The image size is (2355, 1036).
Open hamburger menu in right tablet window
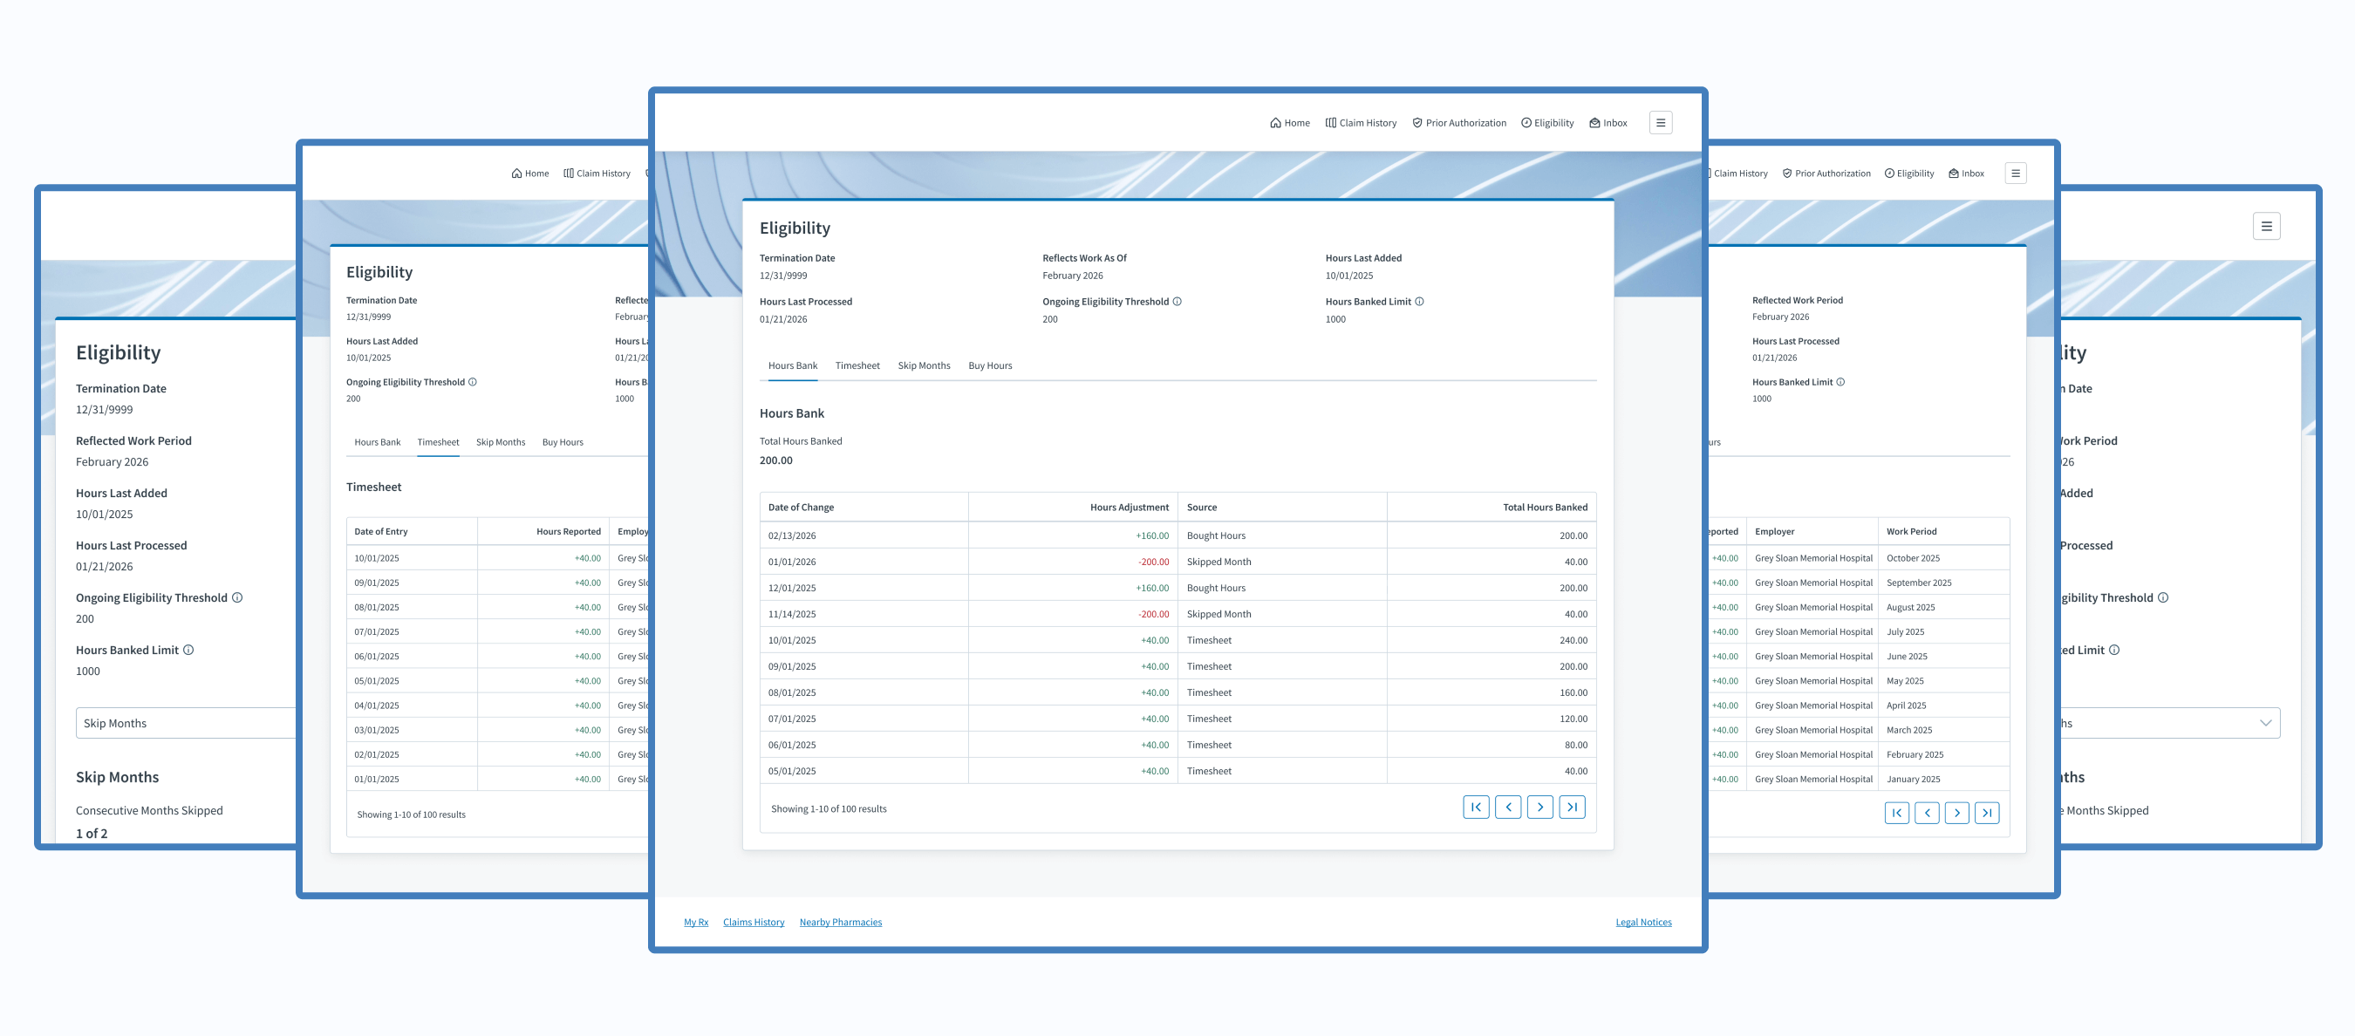coord(2015,174)
